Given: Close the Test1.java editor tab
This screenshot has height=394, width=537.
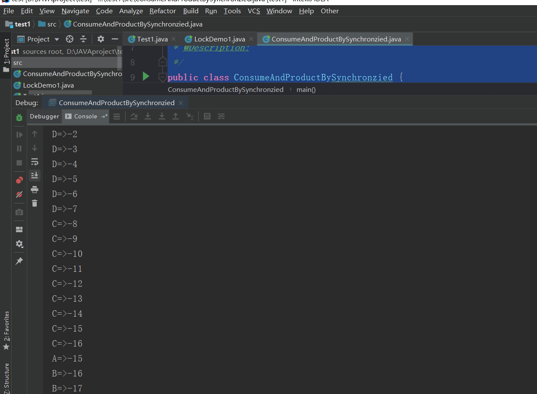Looking at the screenshot, I should point(174,39).
